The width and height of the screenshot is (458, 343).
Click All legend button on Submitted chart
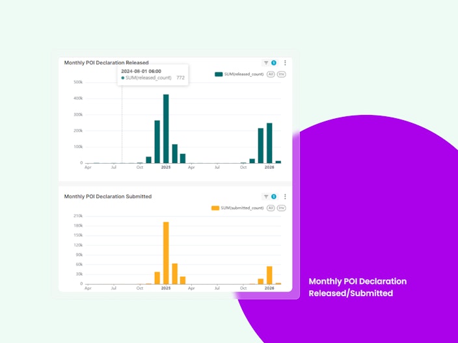click(271, 208)
